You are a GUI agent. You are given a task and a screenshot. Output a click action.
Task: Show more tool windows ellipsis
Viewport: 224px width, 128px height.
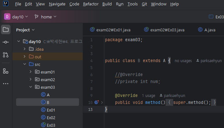6,84
